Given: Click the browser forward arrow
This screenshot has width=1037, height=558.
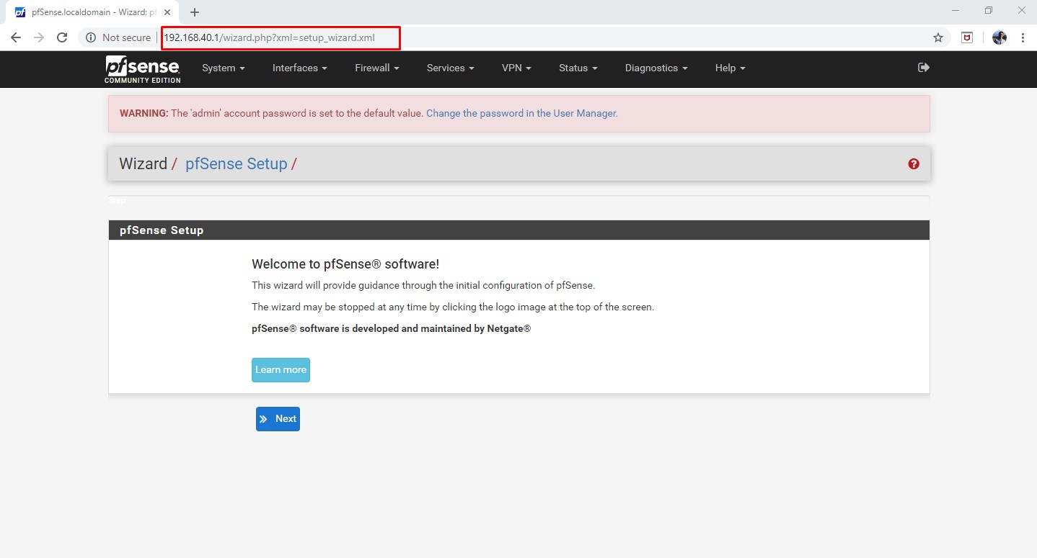Looking at the screenshot, I should click(39, 37).
